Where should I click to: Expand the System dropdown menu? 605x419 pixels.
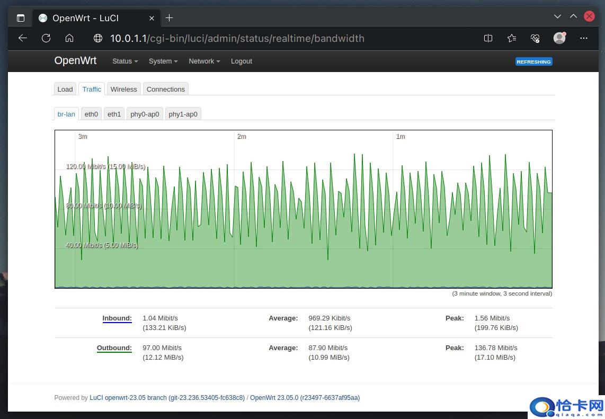(x=163, y=61)
